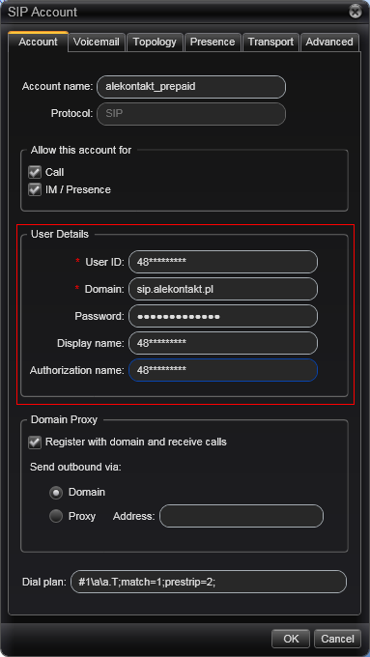Toggle the Call checkbox
The image size is (370, 657).
click(35, 172)
